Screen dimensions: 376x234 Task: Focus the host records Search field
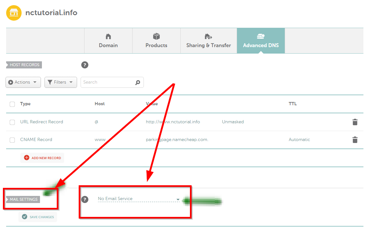pos(107,82)
